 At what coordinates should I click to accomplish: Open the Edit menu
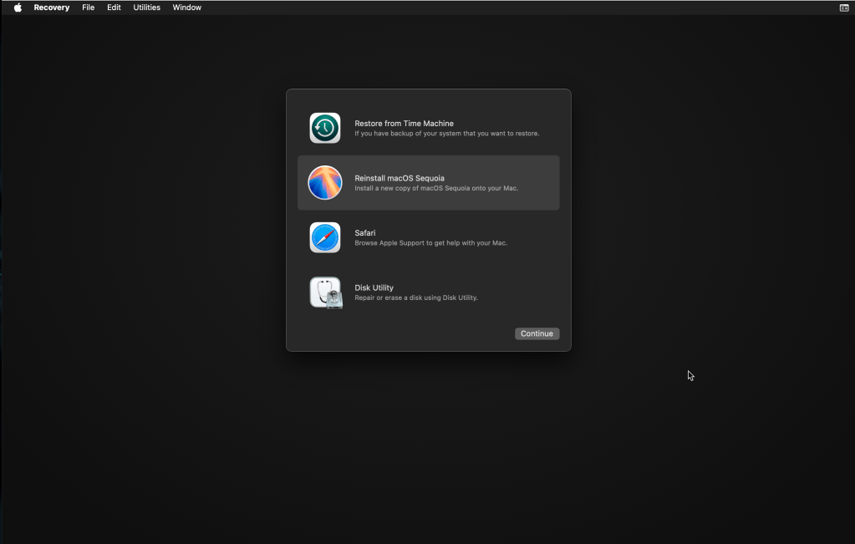[x=114, y=8]
